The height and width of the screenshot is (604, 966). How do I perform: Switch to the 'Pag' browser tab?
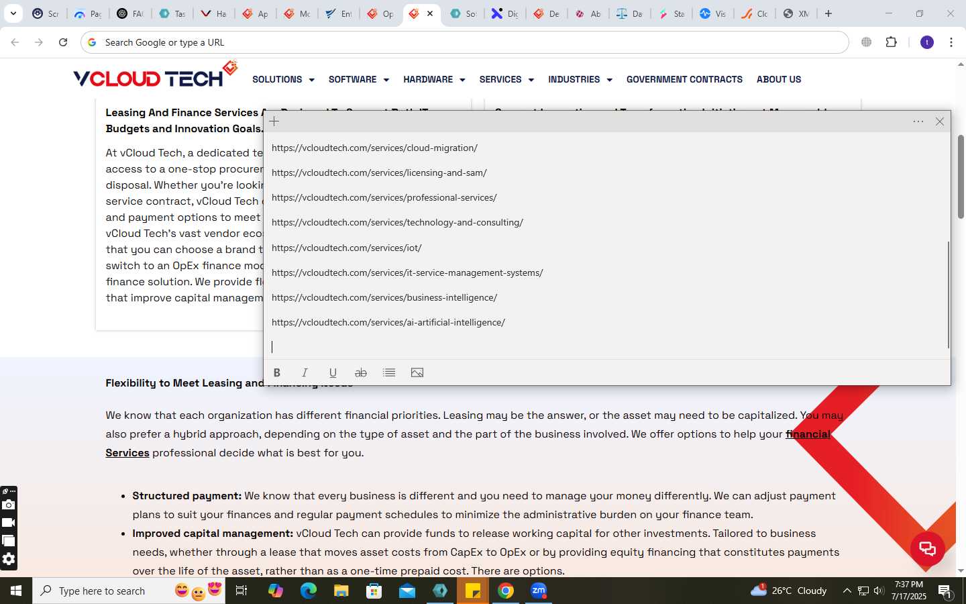(88, 13)
